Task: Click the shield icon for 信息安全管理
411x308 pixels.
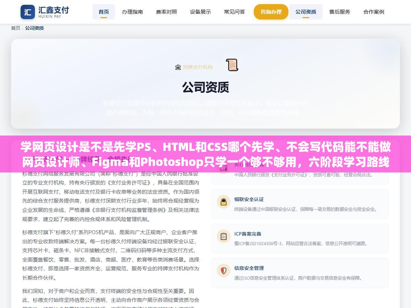Action: pyautogui.click(x=224, y=270)
